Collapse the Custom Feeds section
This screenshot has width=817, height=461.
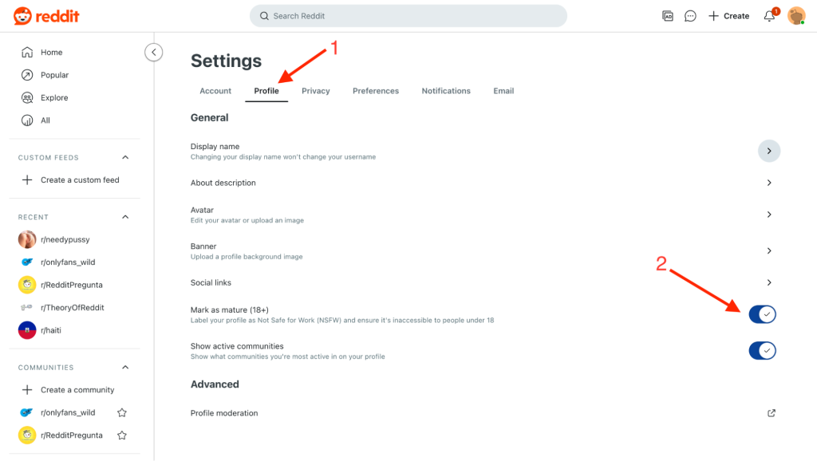pyautogui.click(x=125, y=157)
